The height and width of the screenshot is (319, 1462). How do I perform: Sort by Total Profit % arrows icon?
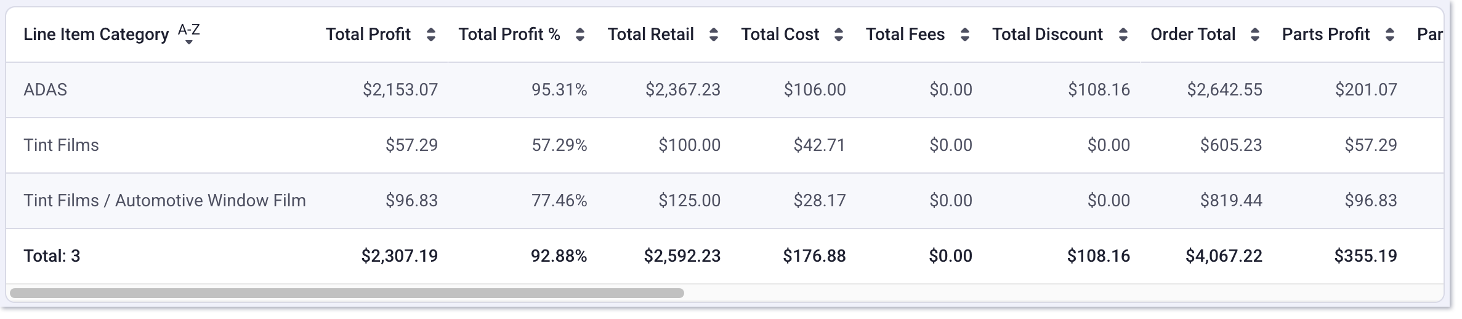(580, 34)
